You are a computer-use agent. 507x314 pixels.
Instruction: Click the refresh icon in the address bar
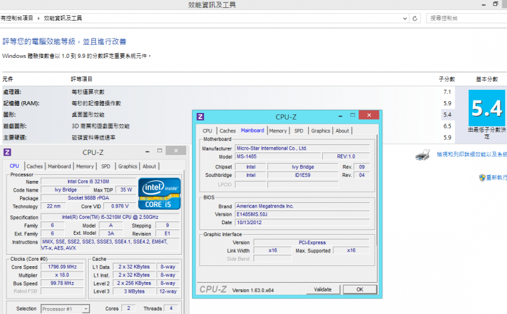[x=415, y=19]
